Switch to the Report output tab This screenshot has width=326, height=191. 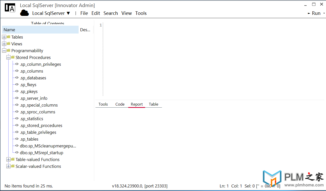coord(137,104)
